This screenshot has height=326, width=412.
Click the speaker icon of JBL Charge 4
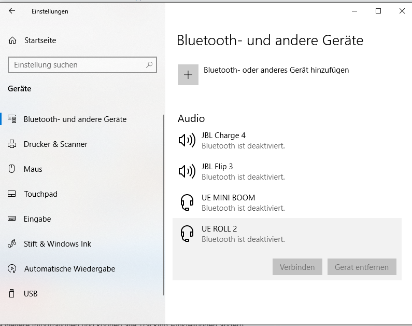(187, 140)
